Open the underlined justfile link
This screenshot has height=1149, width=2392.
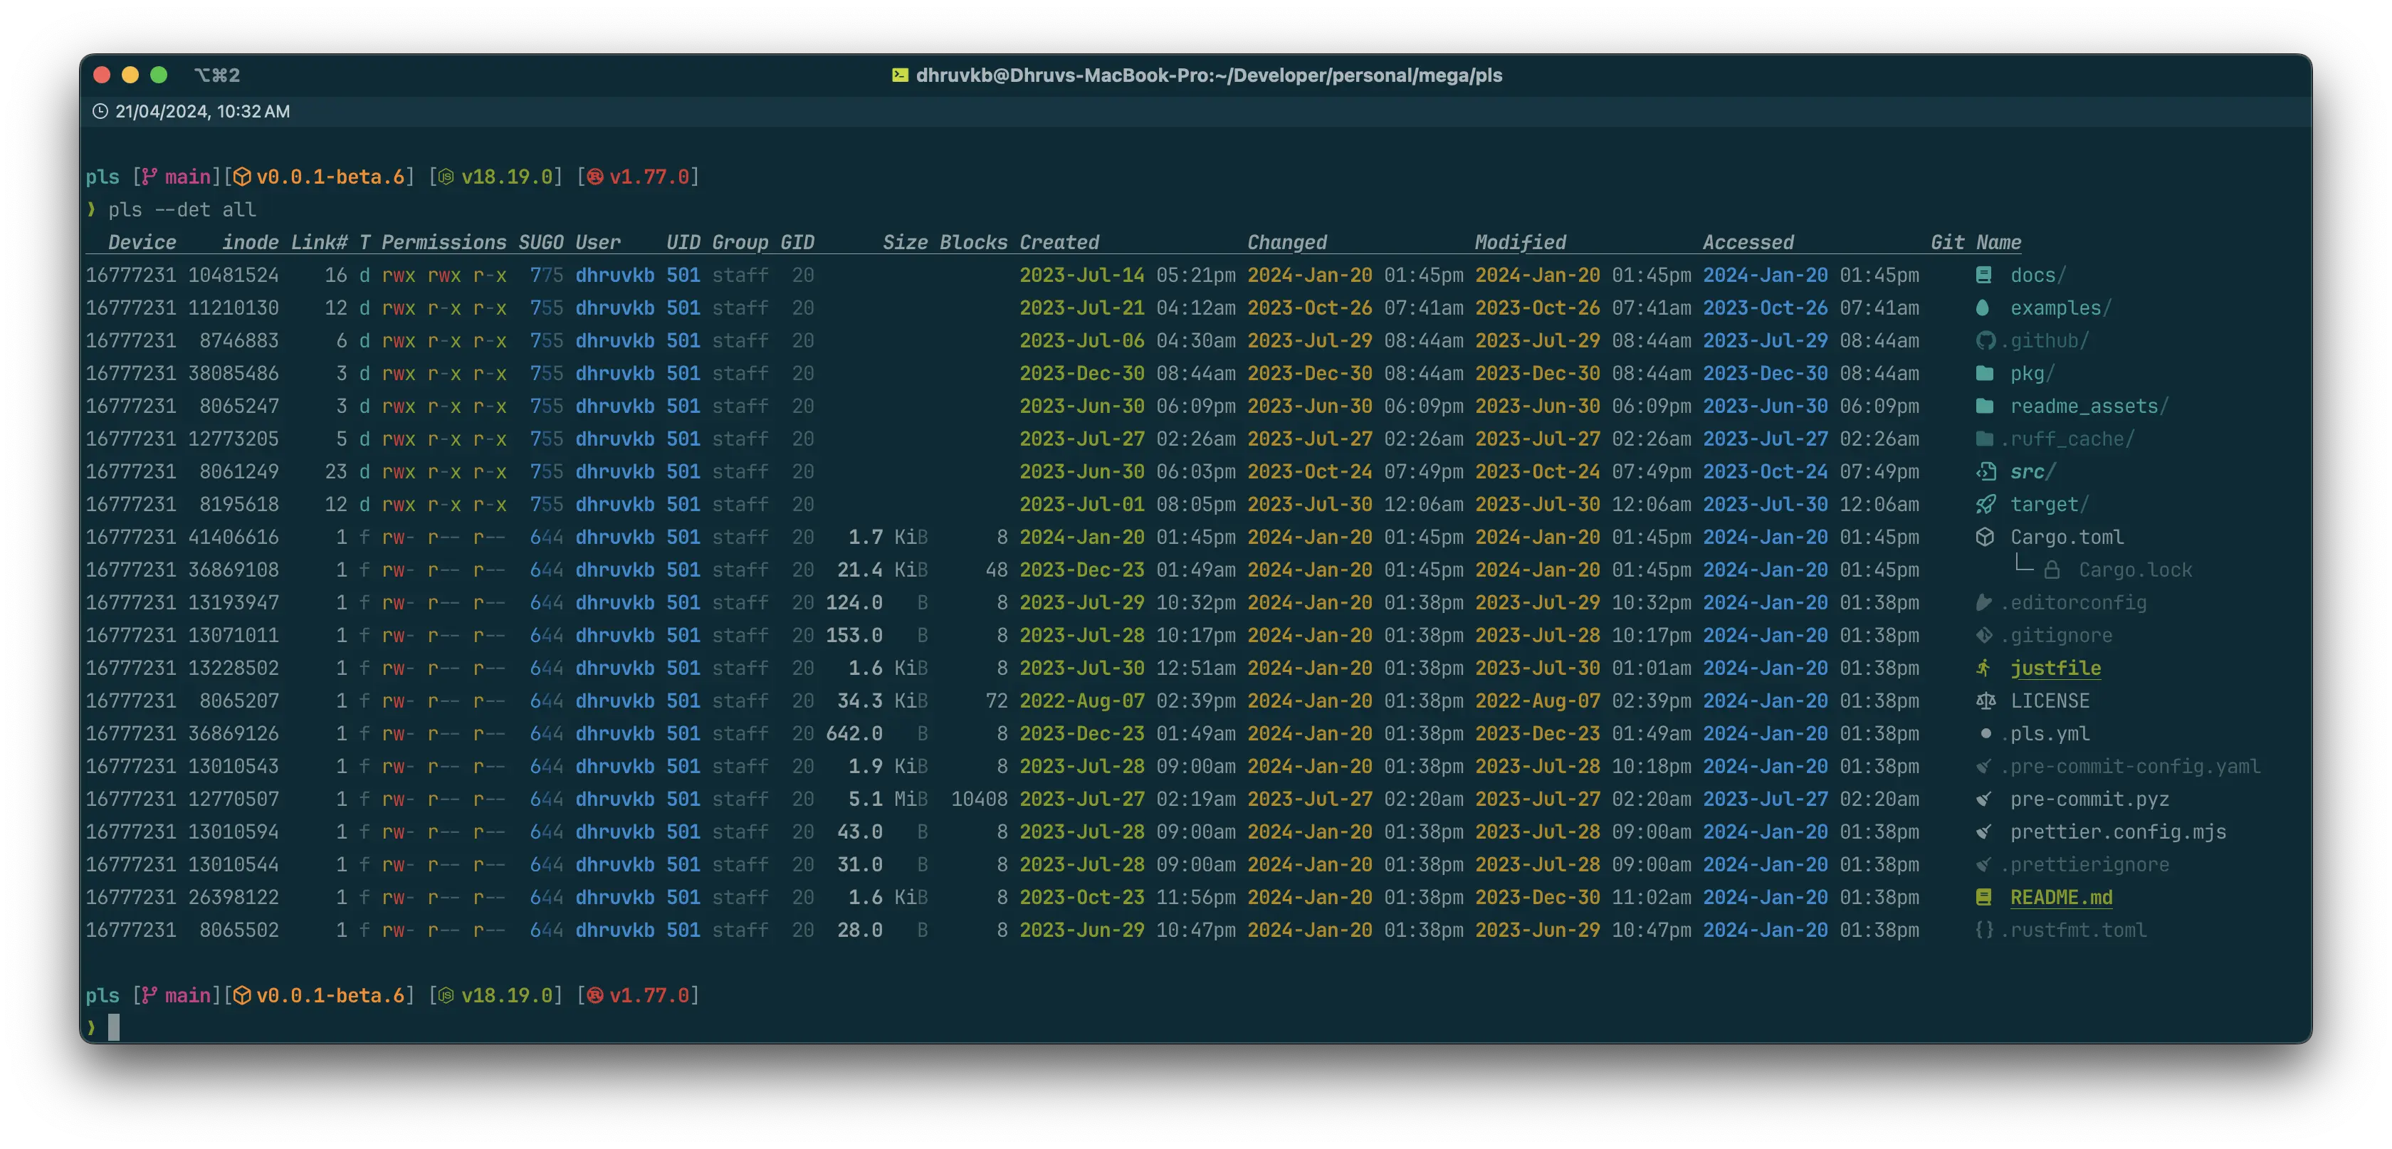pyautogui.click(x=2055, y=668)
